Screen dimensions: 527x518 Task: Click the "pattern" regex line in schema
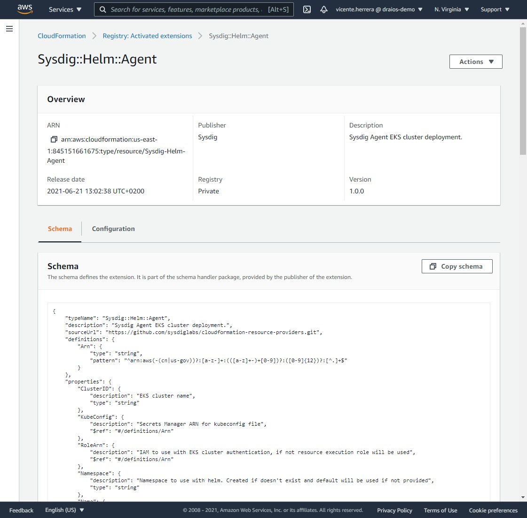click(x=219, y=360)
